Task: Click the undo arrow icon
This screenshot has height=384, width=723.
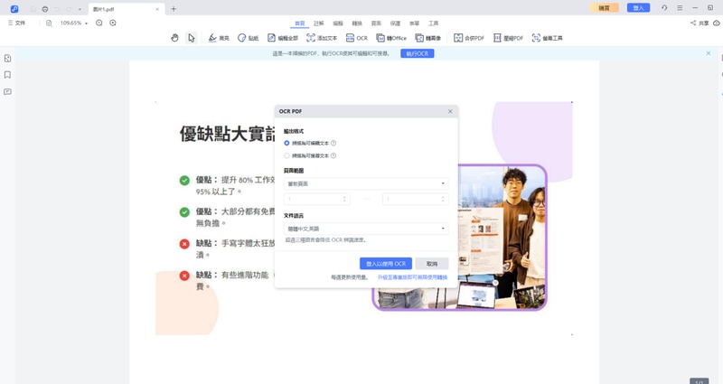Action: tap(57, 9)
